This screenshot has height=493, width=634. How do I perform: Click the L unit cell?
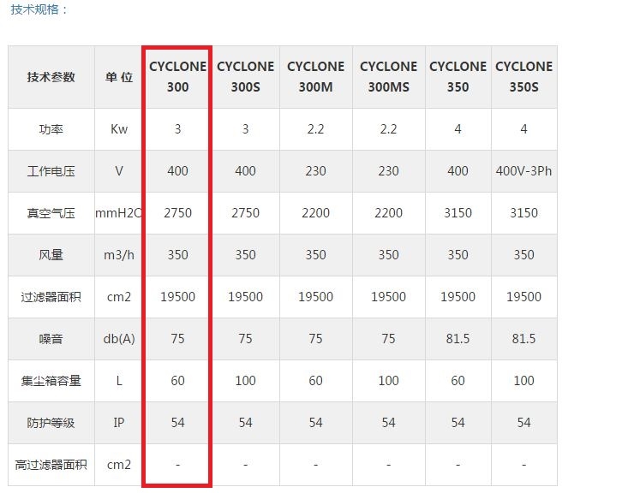point(119,381)
